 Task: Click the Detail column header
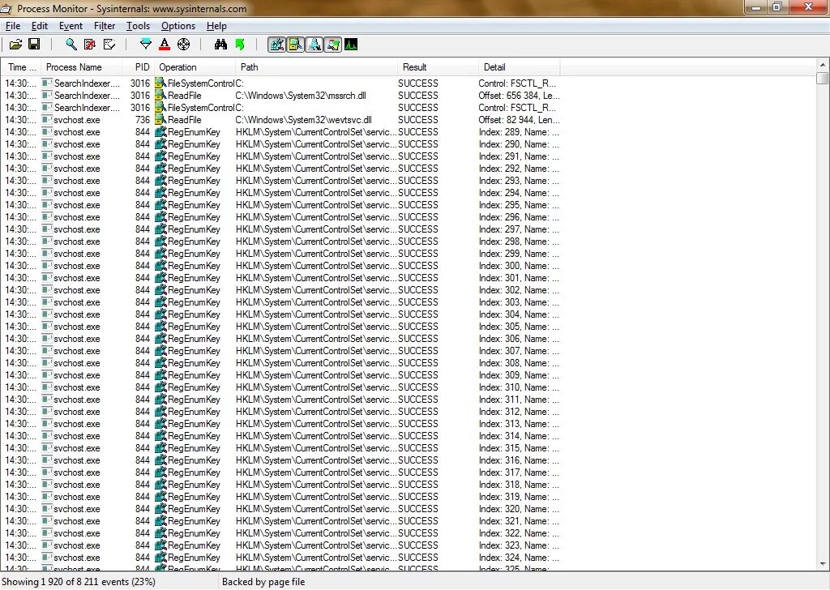click(519, 67)
